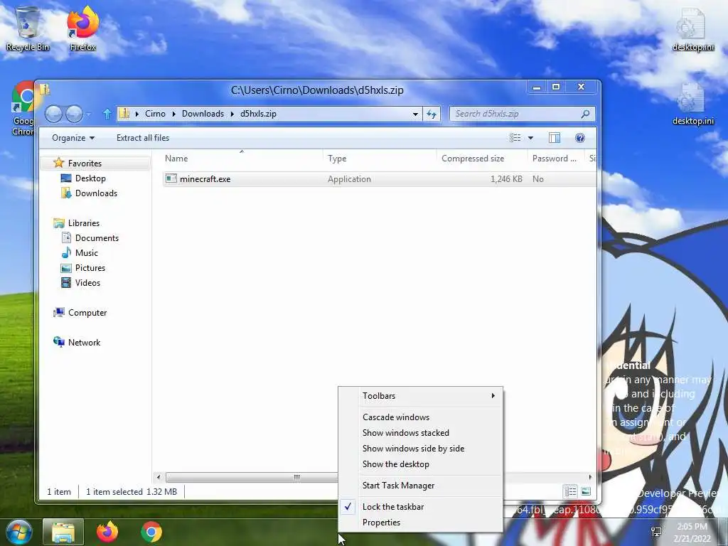Switch to details view in status bar

(571, 491)
